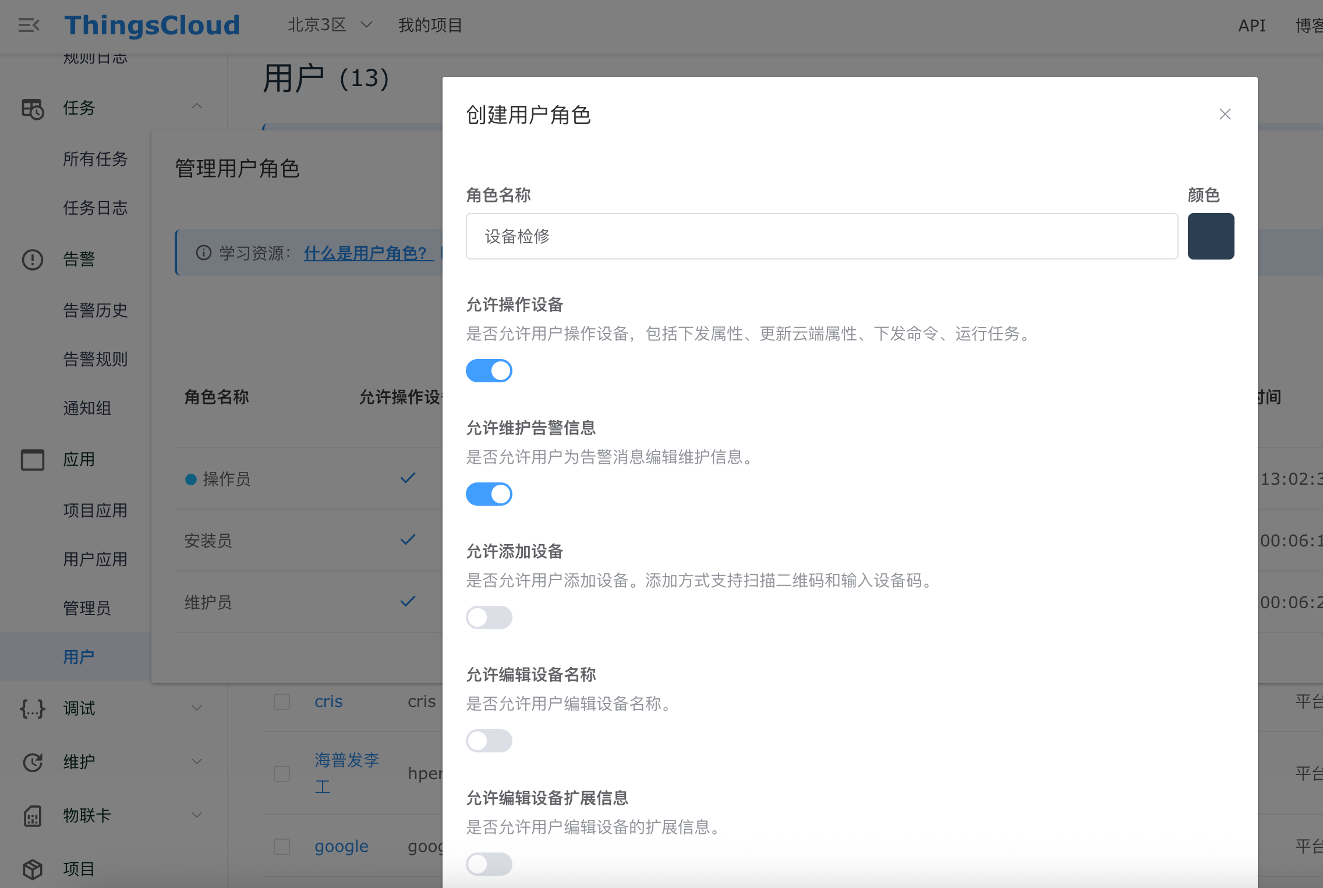This screenshot has height=888, width=1323.
Task: Go to 告警规则 in the sidebar
Action: [x=95, y=359]
